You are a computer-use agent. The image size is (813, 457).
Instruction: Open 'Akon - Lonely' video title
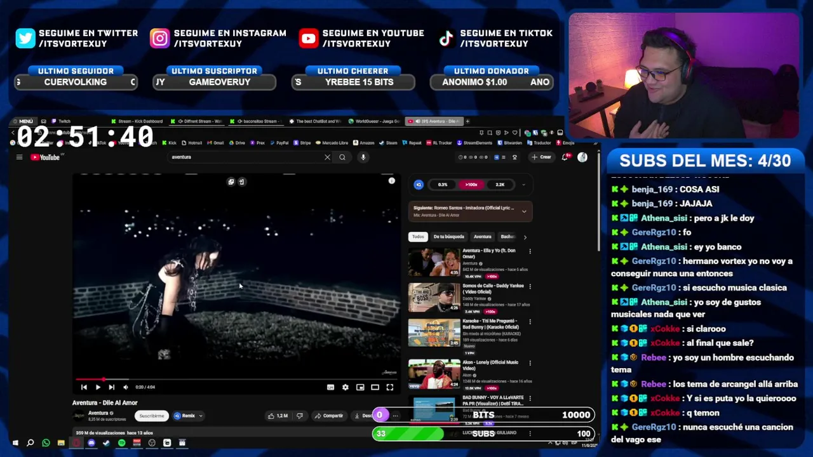[x=490, y=365]
